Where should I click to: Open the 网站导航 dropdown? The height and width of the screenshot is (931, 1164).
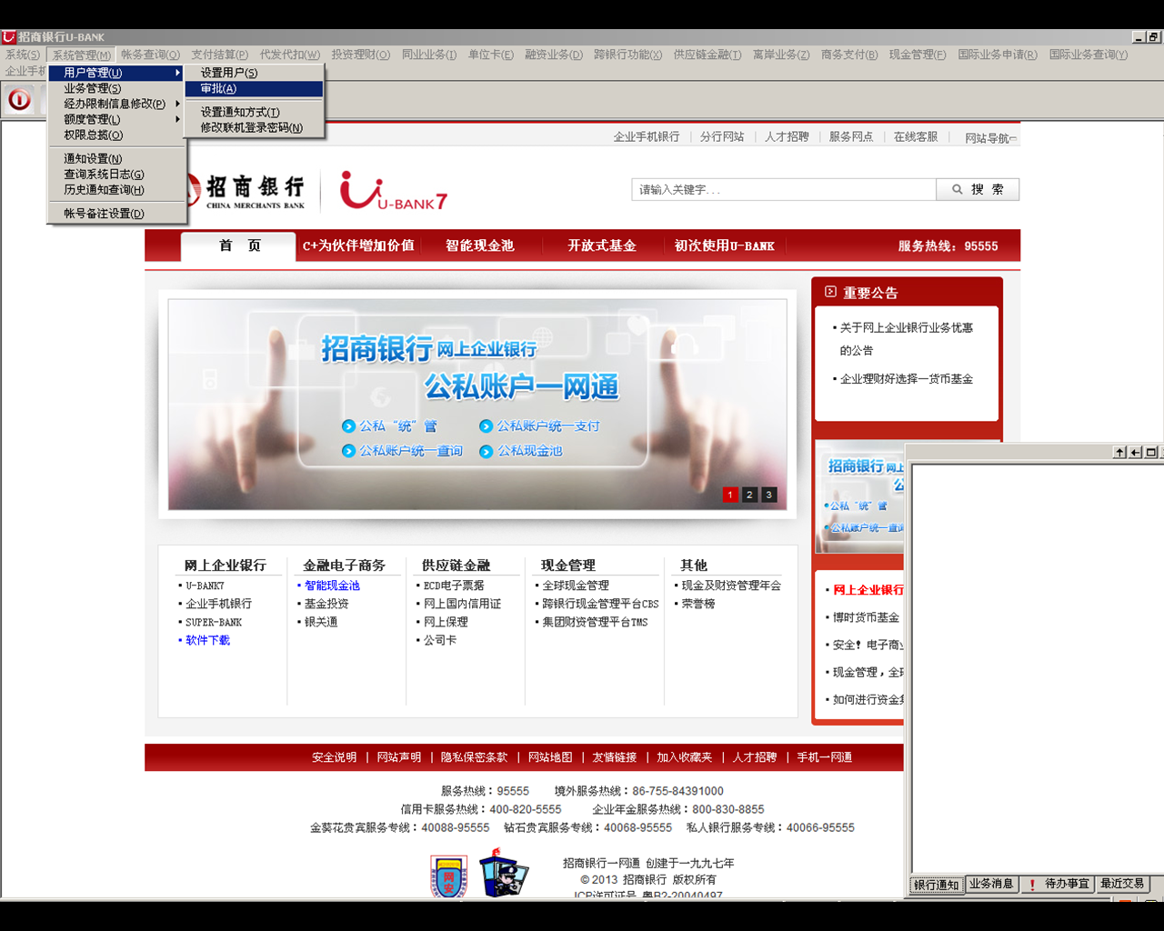click(991, 138)
